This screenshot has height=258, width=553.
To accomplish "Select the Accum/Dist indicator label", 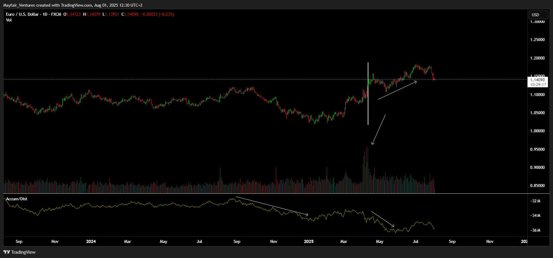I will click(x=17, y=199).
